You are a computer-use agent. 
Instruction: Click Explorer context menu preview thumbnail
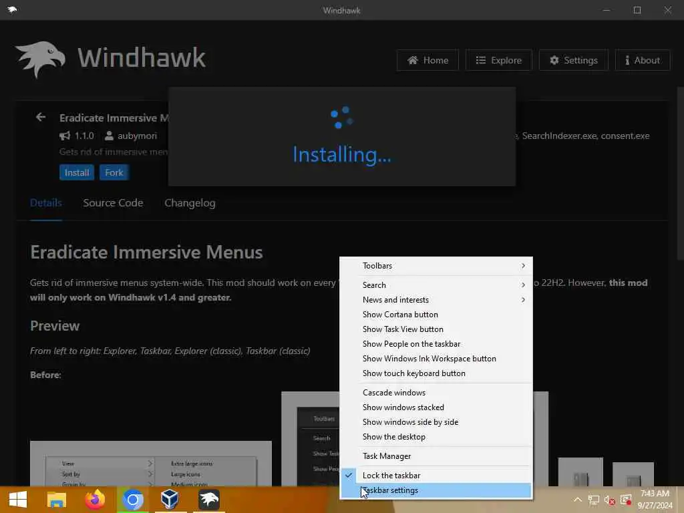point(151,464)
